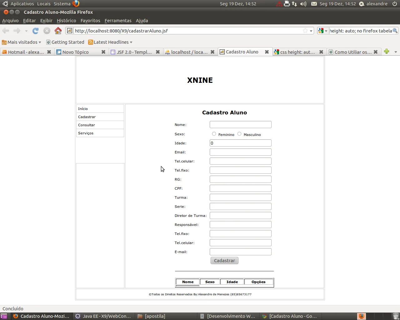Expand the Latest Headlines feed dropdown
Screen dimensions: 400x320
[110, 42]
